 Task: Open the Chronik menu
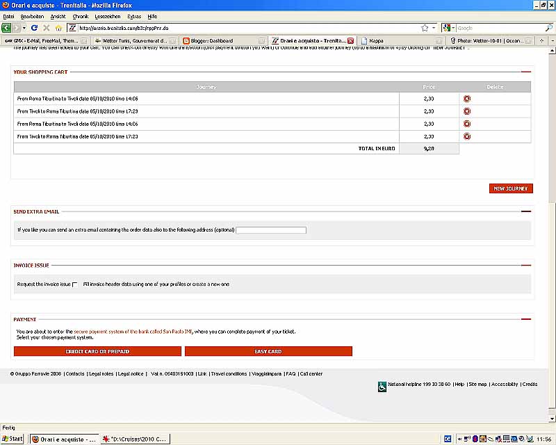click(81, 16)
